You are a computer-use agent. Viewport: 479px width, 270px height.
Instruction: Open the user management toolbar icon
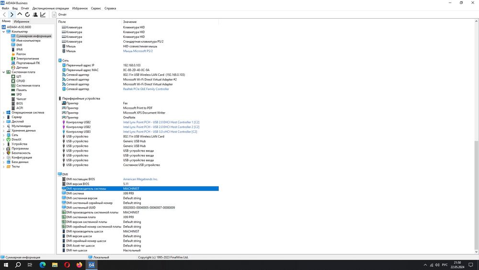click(x=35, y=15)
